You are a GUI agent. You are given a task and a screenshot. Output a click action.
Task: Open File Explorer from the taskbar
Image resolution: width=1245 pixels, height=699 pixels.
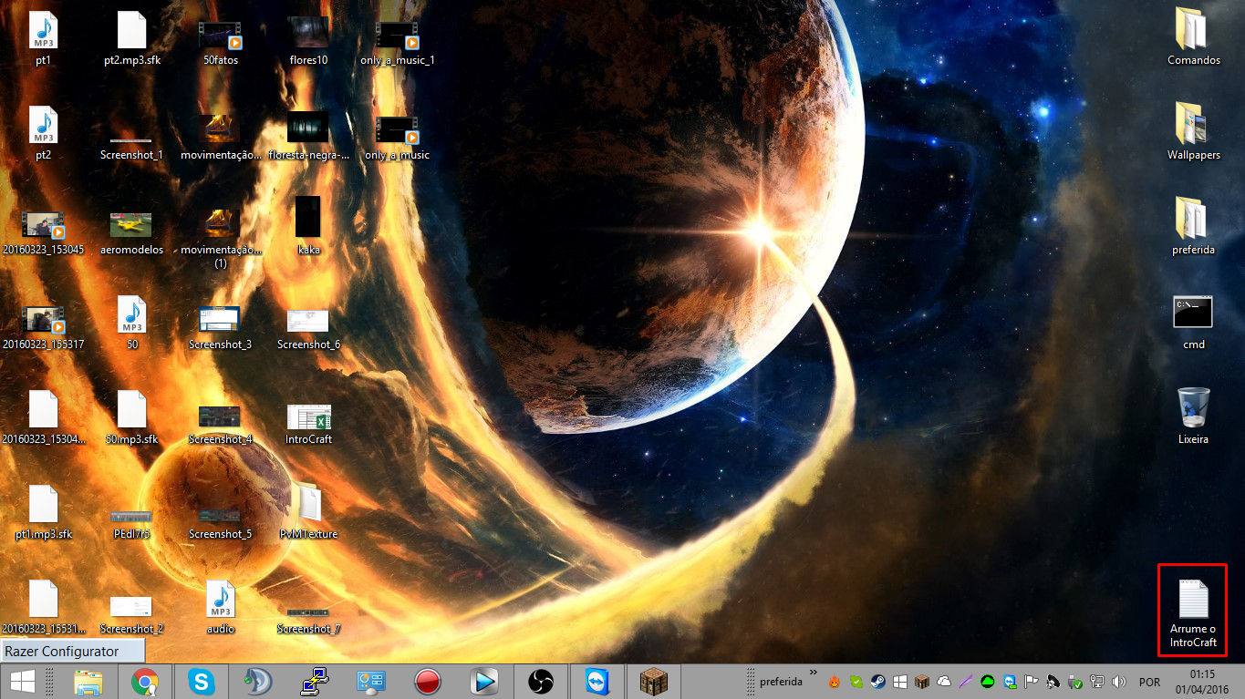tap(88, 681)
